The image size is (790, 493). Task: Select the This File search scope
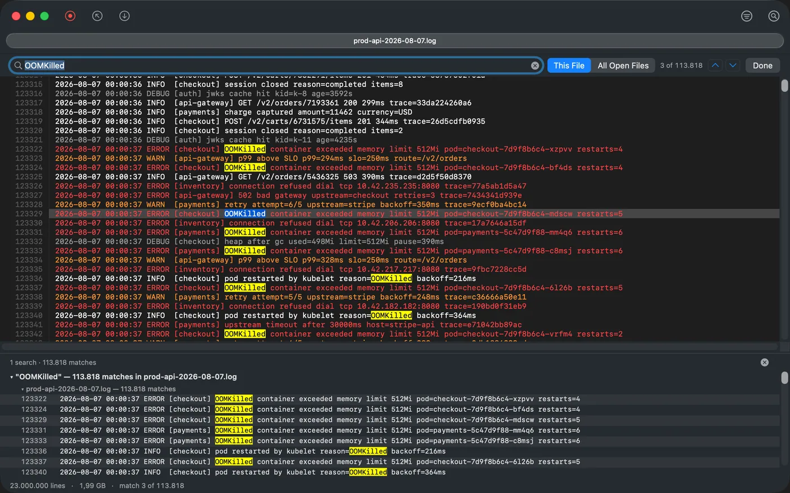569,65
